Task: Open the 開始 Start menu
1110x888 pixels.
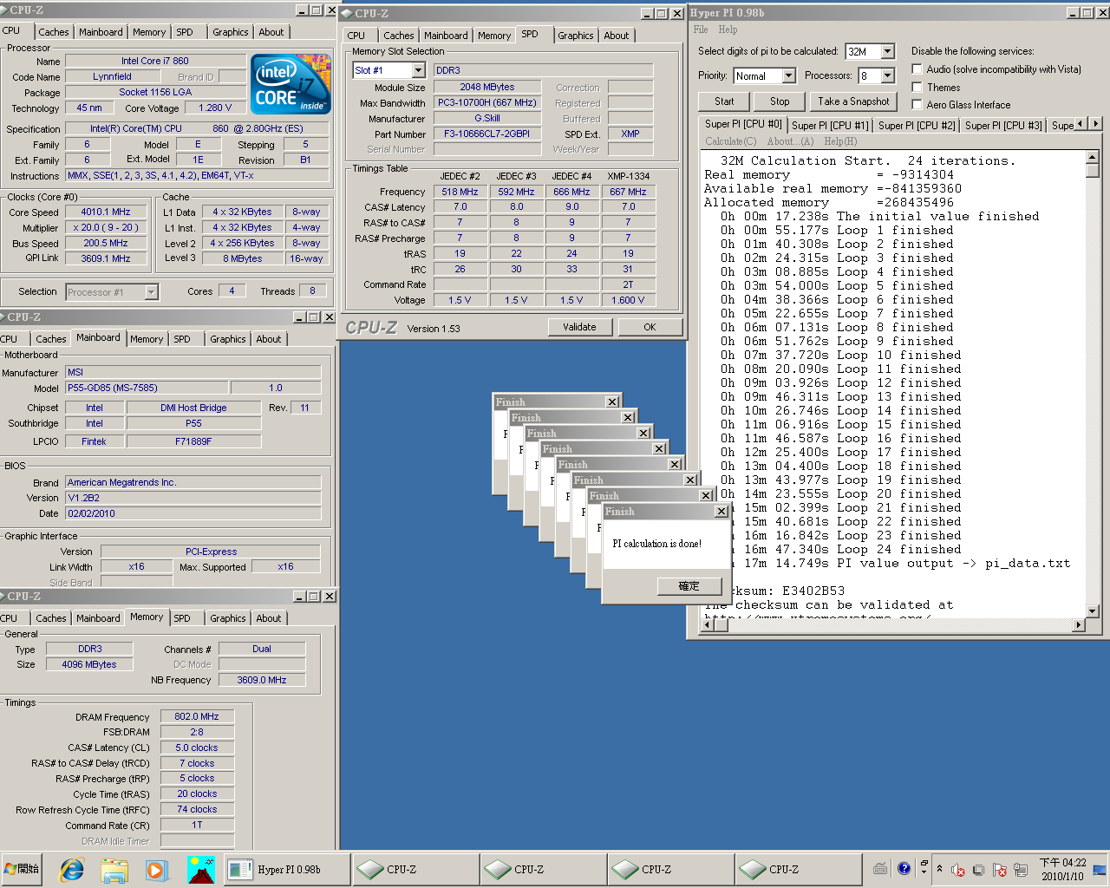Action: [x=23, y=869]
